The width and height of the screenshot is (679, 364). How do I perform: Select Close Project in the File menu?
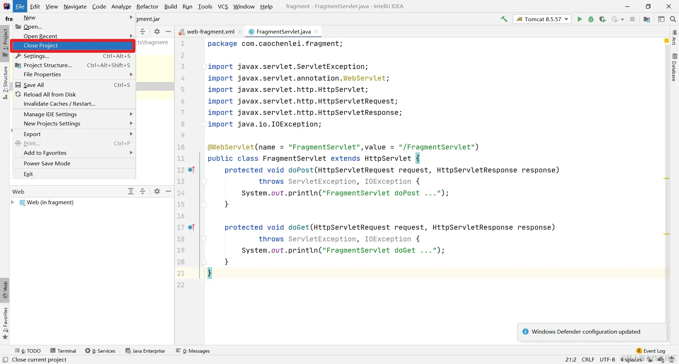pyautogui.click(x=73, y=46)
